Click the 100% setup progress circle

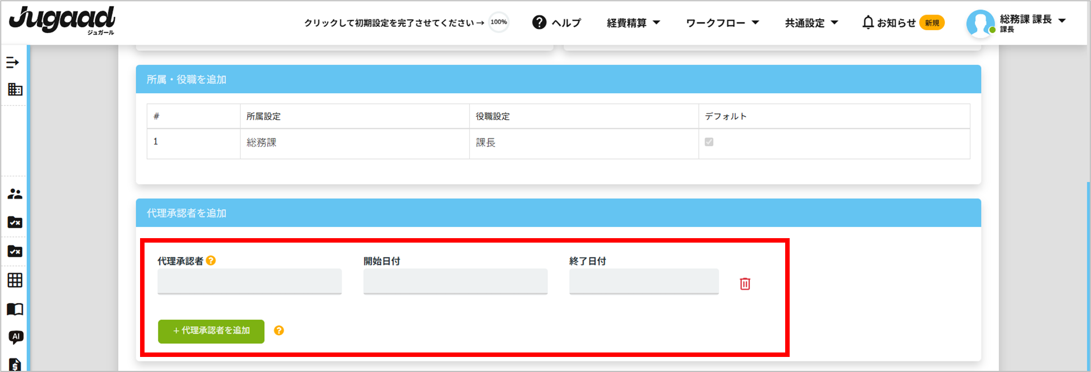point(498,22)
